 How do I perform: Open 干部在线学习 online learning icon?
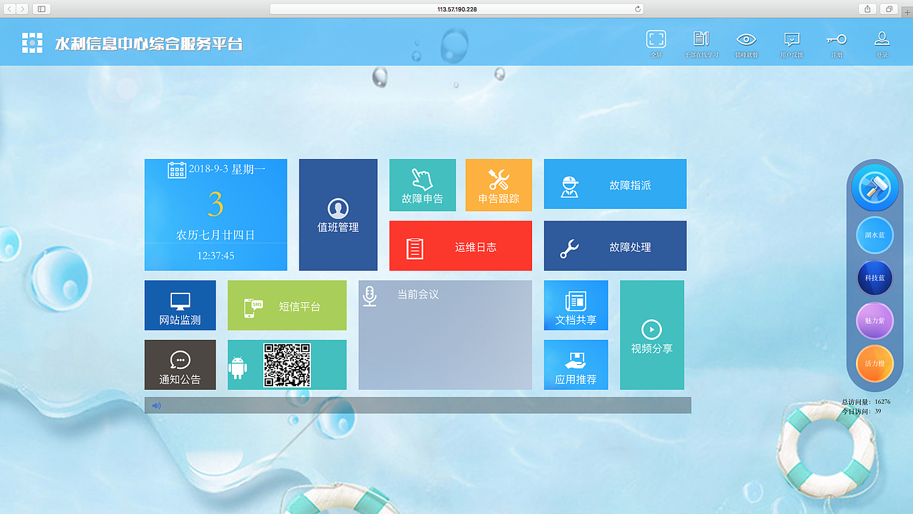701,39
